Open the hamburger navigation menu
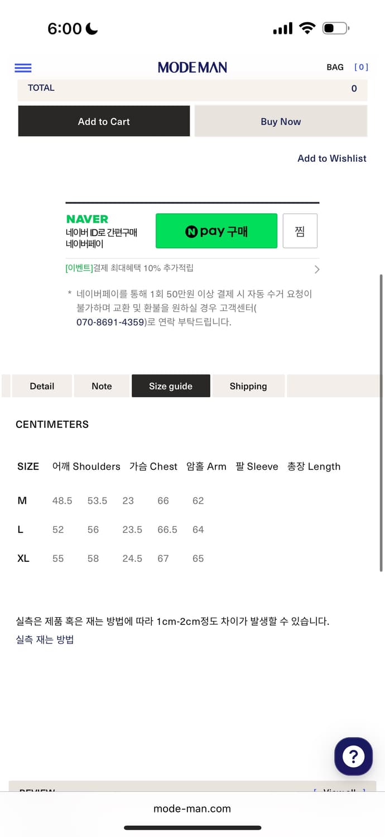The image size is (385, 837). point(22,68)
